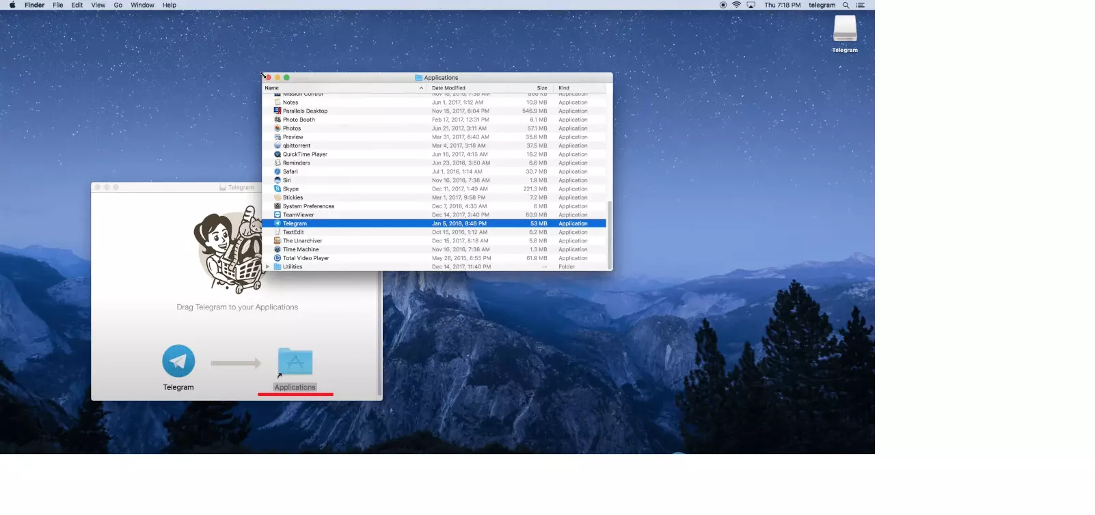Click the Siri app icon
Image resolution: width=1095 pixels, height=515 pixels.
(278, 180)
